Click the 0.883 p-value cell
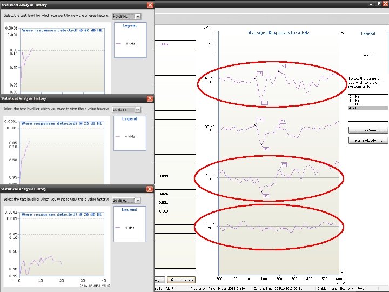The height and width of the screenshot is (292, 389). click(164, 211)
